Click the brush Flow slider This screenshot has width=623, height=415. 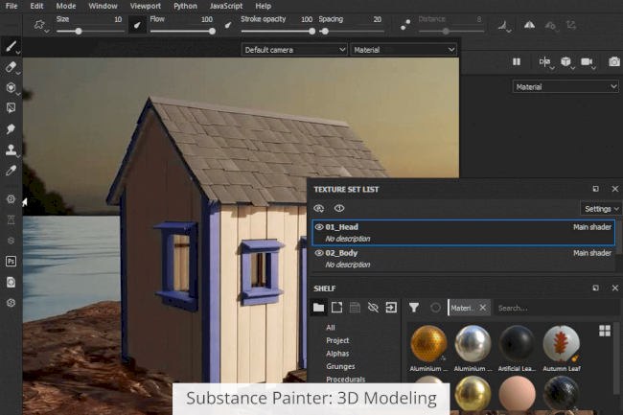183,31
